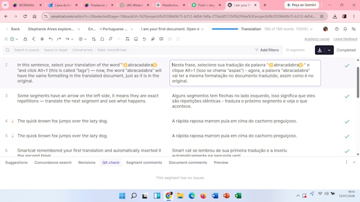Click the undo arrow in editor toolbar
Image resolution: width=360 pixels, height=202 pixels.
50,39
